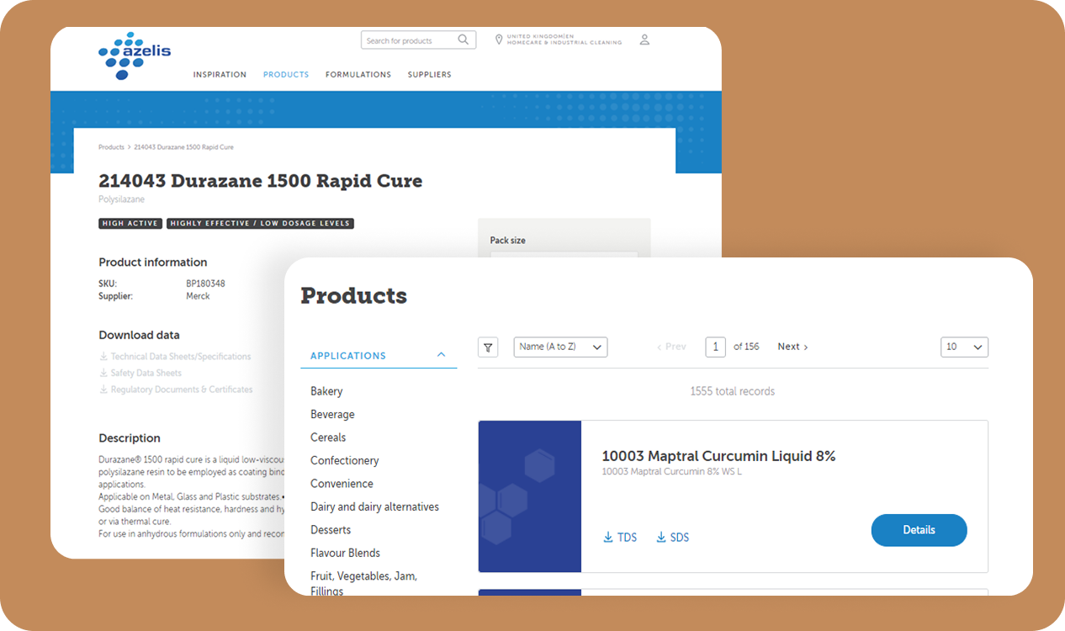Screen dimensions: 1065x631
Task: Select Dairy and dairy alternatives filter
Action: pyautogui.click(x=374, y=506)
